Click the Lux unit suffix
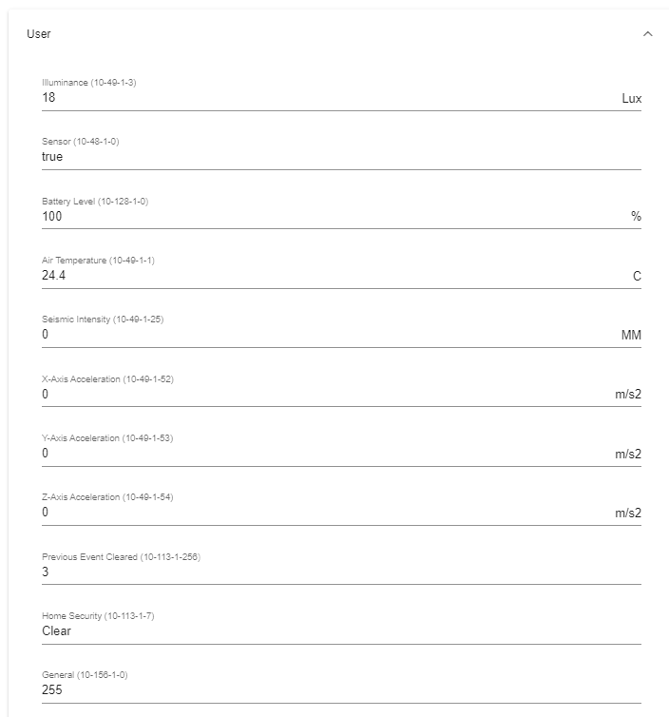 [632, 98]
